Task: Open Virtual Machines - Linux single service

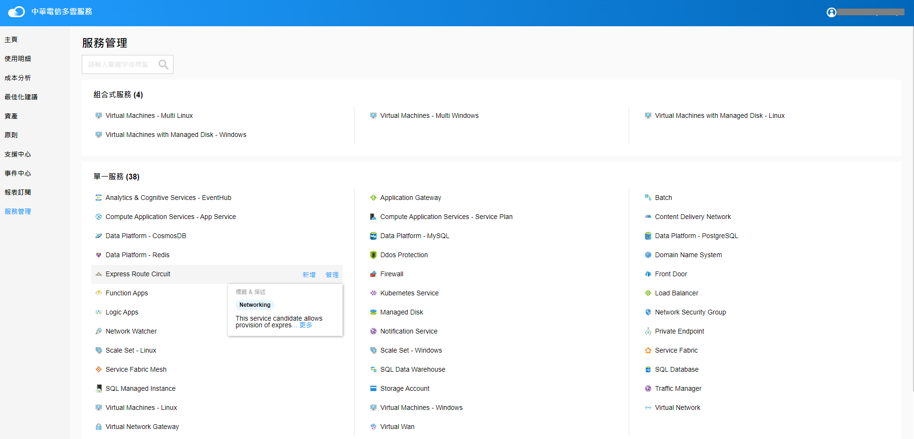Action: (141, 408)
